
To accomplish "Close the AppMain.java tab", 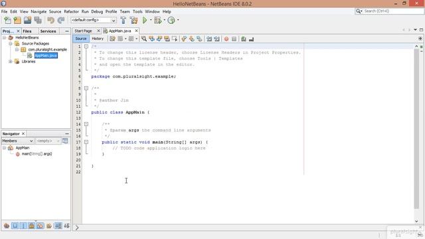I will point(136,31).
